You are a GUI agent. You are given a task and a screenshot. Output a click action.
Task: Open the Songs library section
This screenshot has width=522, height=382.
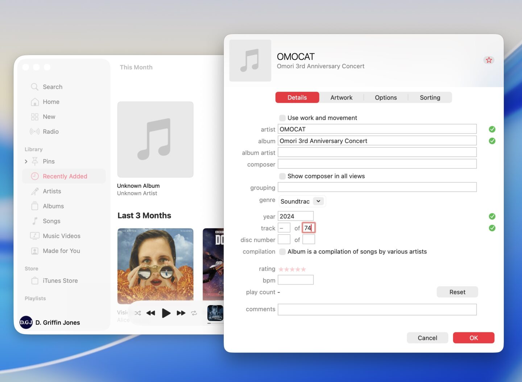click(51, 221)
